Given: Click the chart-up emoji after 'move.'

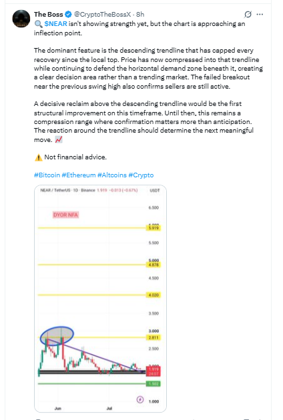Looking at the screenshot, I should point(59,139).
